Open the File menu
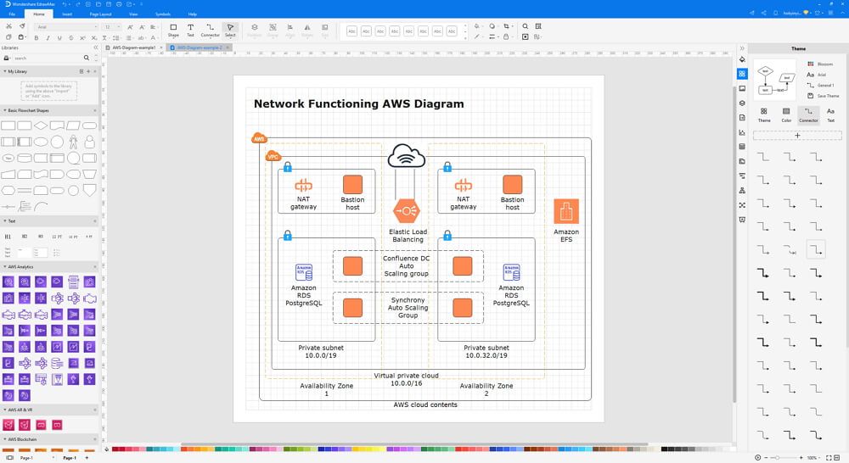Screen dimensions: 849x463 click(12, 14)
